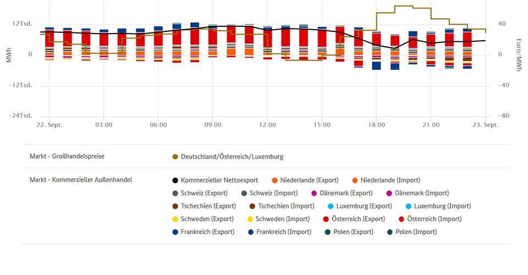The width and height of the screenshot is (528, 275).
Task: Click the 03:00 time axis label
Action: tap(104, 125)
